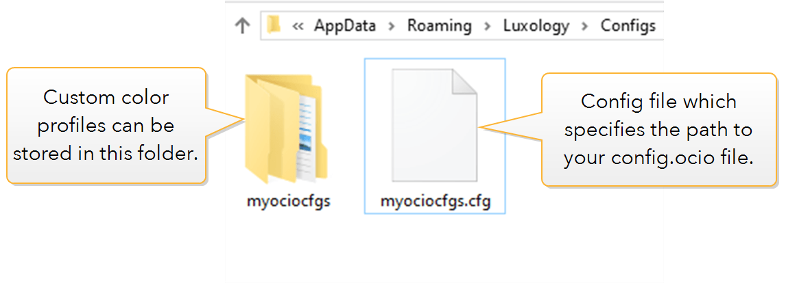Screen dimensions: 786x283
Task: Open the chevron dropdown after AppData
Action: pyautogui.click(x=392, y=26)
